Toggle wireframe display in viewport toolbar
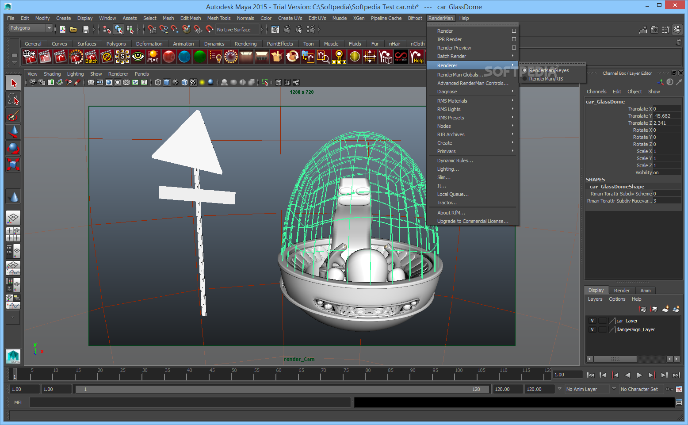Viewport: 688px width, 425px height. [x=158, y=82]
